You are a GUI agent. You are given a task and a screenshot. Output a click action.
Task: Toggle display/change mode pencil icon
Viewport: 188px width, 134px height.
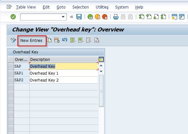(13, 40)
